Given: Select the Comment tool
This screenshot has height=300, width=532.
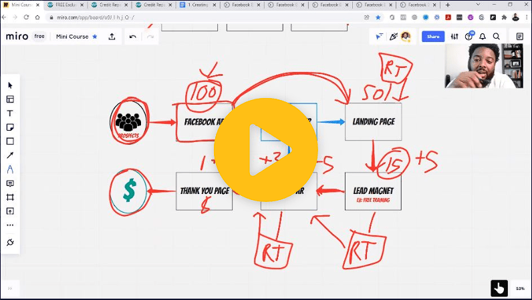Looking at the screenshot, I should click(x=10, y=183).
